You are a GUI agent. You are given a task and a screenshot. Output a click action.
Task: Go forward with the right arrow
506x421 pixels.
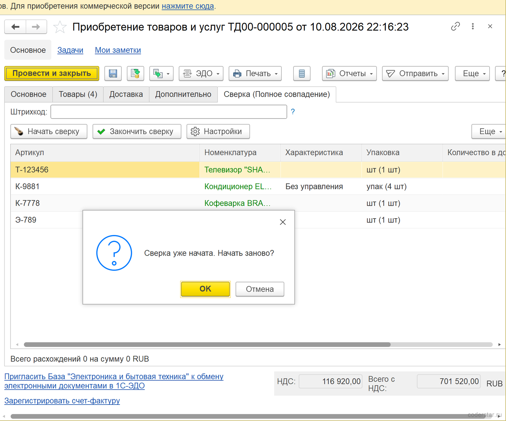[x=36, y=27]
